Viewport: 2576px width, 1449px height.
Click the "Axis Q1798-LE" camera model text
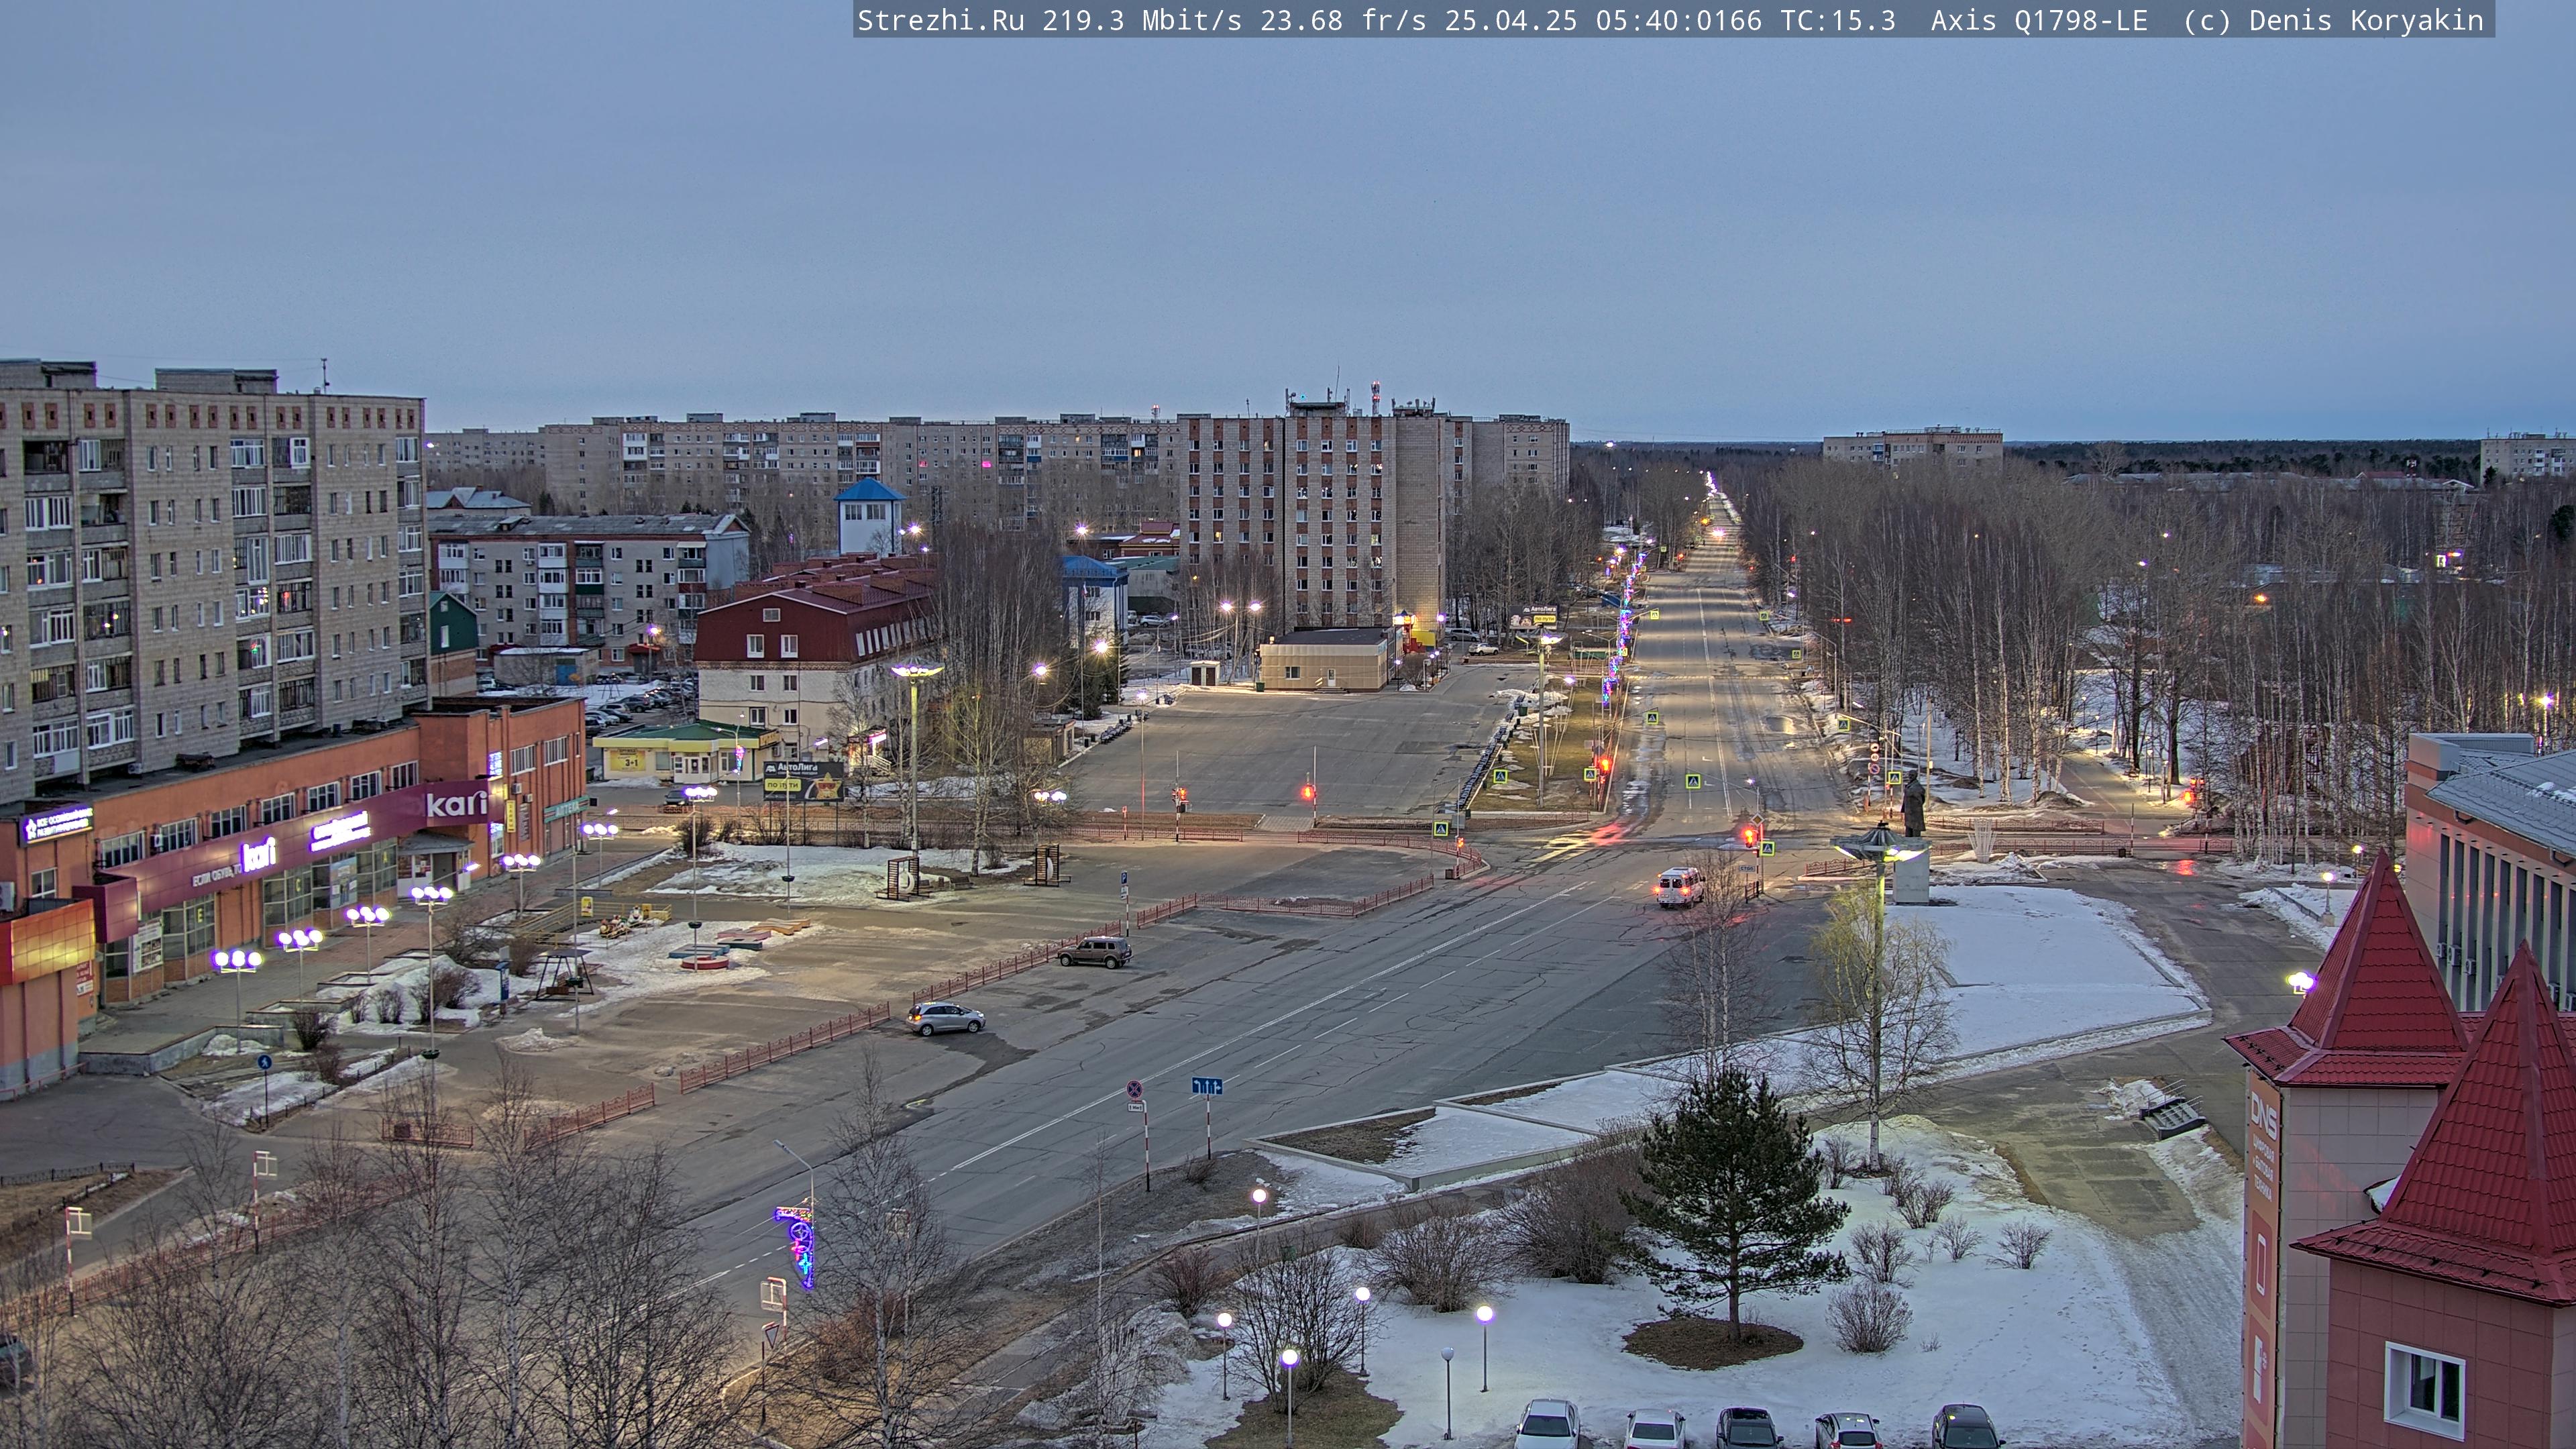coord(2039,20)
